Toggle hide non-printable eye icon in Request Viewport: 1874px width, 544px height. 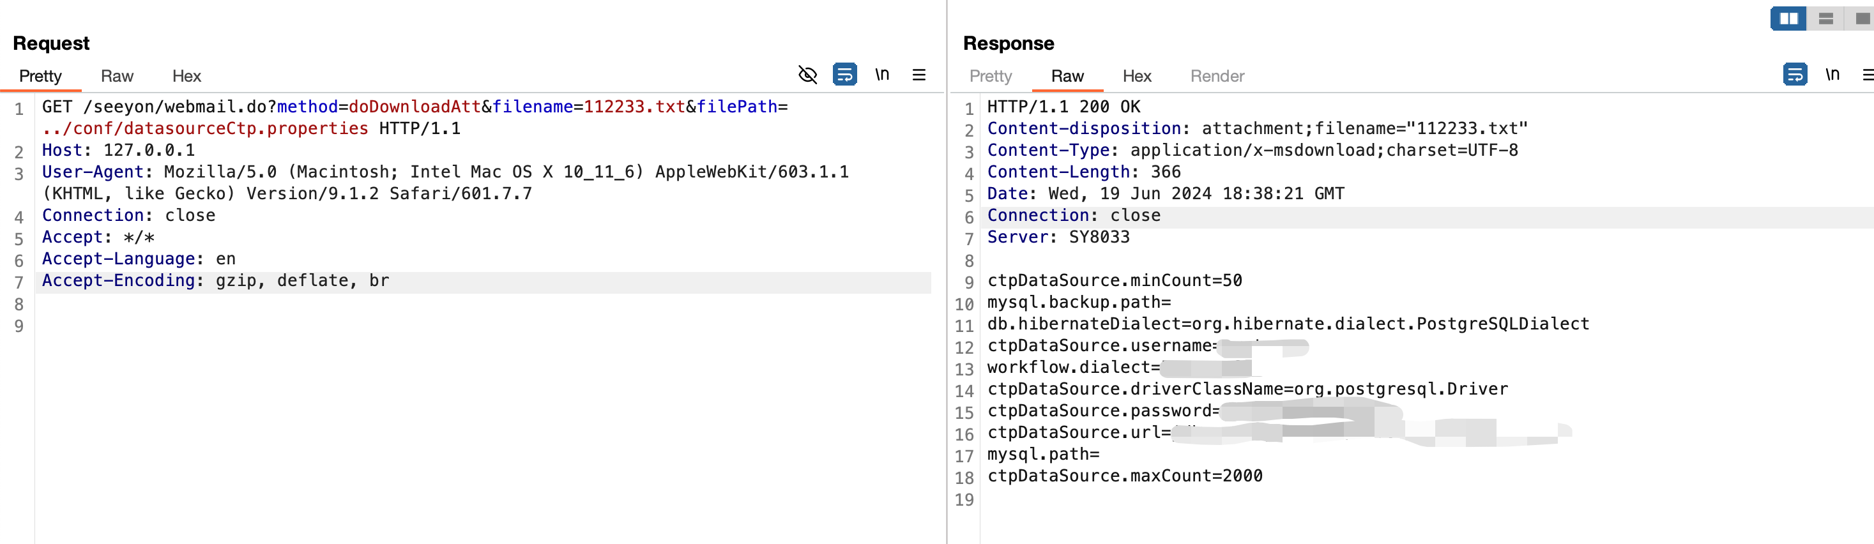pyautogui.click(x=807, y=75)
